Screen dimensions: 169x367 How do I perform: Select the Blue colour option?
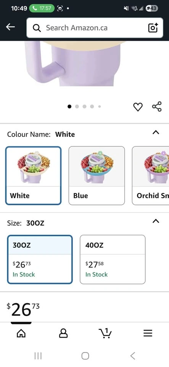97,175
